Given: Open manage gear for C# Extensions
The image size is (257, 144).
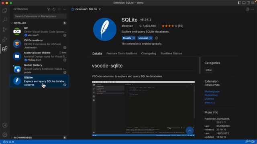Looking at the screenshot, I should tap(65, 48).
